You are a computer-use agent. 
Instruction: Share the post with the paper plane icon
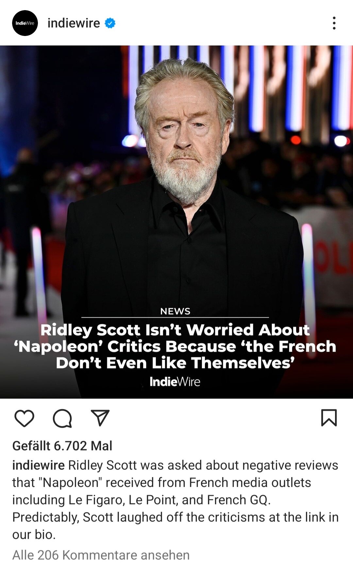pos(100,418)
